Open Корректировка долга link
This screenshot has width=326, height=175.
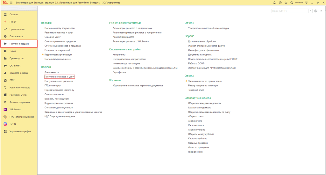click(x=123, y=37)
